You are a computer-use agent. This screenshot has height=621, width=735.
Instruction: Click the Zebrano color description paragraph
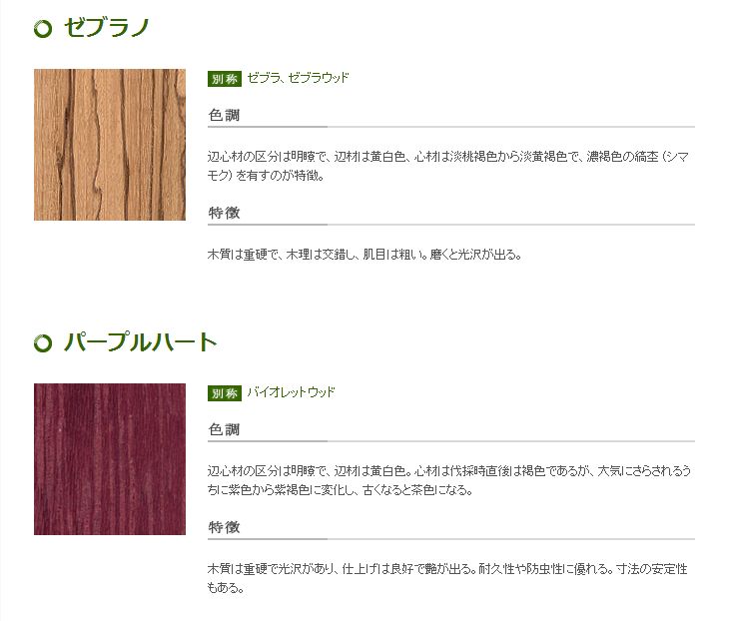[448, 166]
